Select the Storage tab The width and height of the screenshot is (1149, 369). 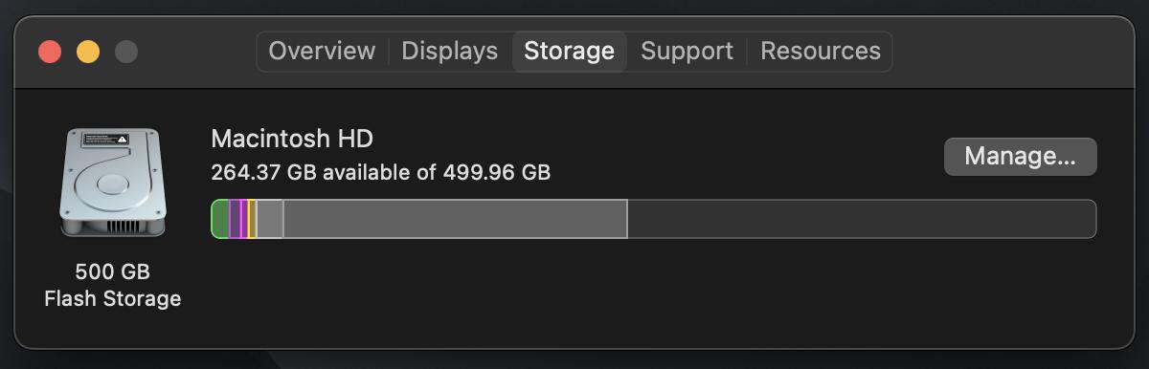(x=570, y=51)
